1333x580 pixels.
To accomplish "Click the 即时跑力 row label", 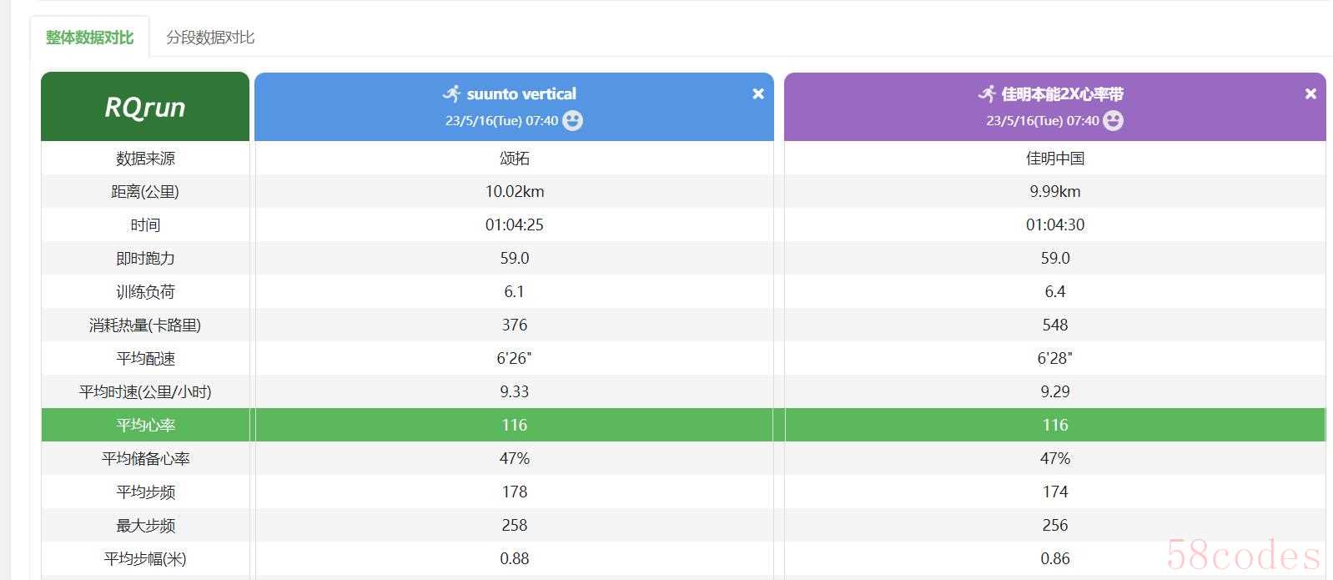I will 145,258.
